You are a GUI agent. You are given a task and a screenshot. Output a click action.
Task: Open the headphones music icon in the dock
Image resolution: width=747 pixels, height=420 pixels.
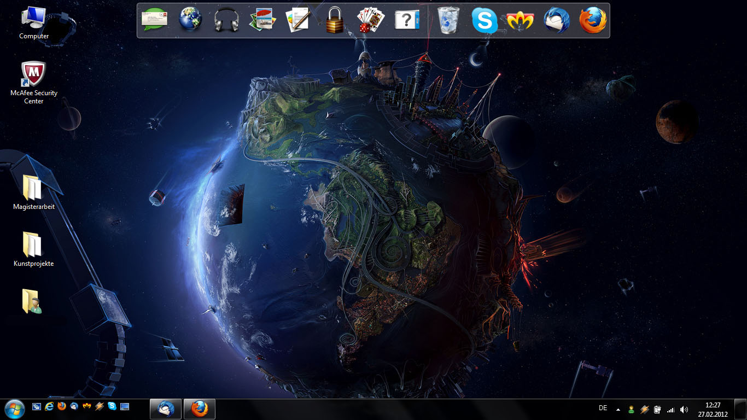pos(226,20)
